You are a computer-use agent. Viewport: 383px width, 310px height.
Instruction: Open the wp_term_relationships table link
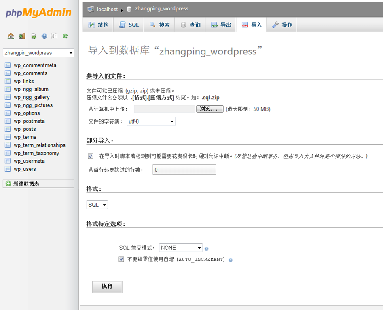(40, 145)
